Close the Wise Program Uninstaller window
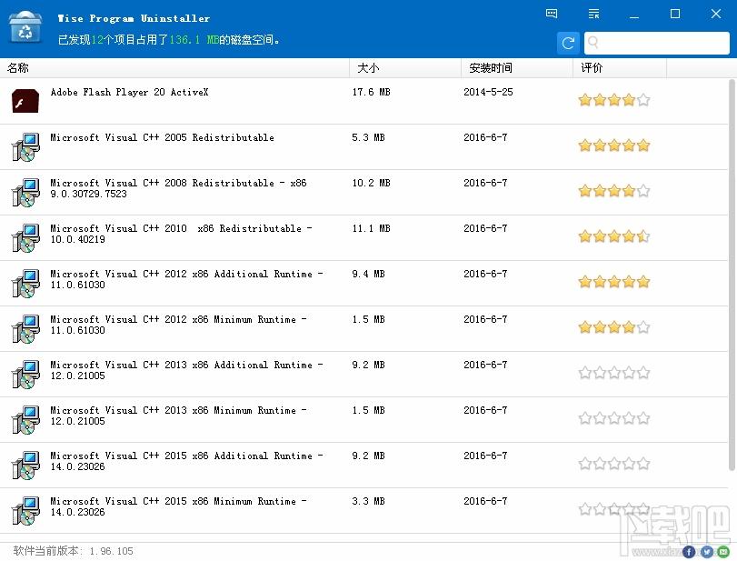737x561 pixels. tap(716, 14)
